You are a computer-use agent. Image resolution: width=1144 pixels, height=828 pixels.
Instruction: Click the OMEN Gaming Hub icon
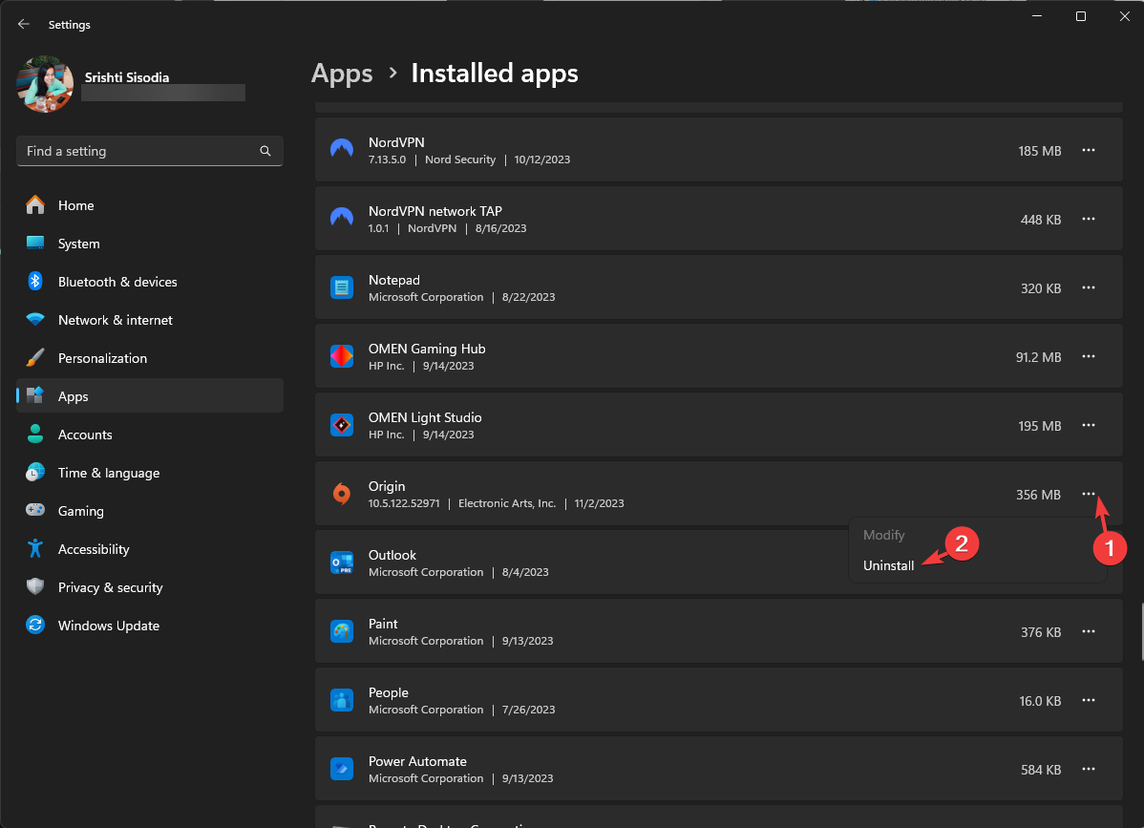342,356
